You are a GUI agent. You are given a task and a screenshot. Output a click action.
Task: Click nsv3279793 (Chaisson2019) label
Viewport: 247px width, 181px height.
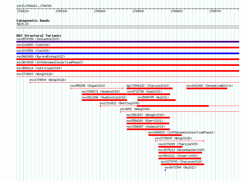(x=182, y=162)
